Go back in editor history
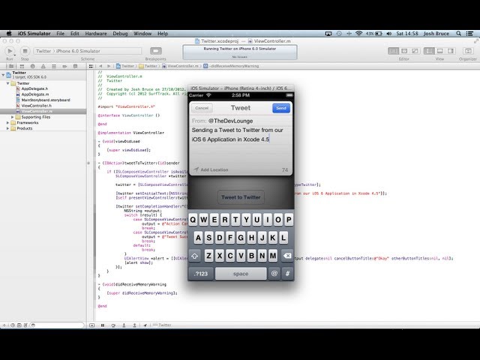The height and width of the screenshot is (360, 480). (100, 66)
